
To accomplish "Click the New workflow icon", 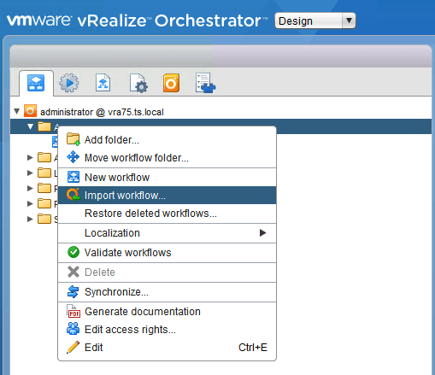I will pos(73,177).
